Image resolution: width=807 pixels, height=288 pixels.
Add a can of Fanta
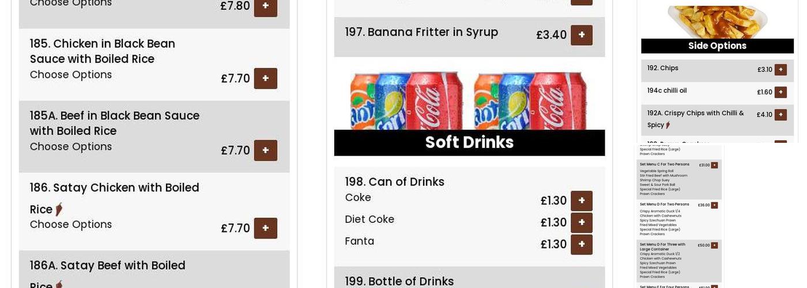pyautogui.click(x=581, y=245)
